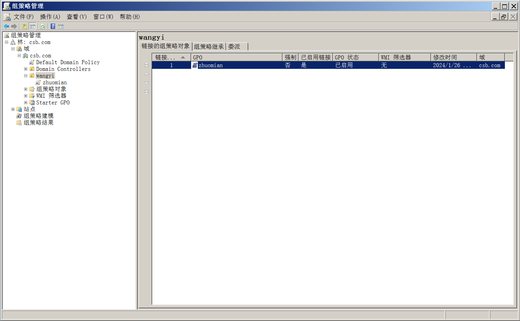Expand the 组策略对象 node
Image resolution: width=520 pixels, height=321 pixels.
pos(26,89)
